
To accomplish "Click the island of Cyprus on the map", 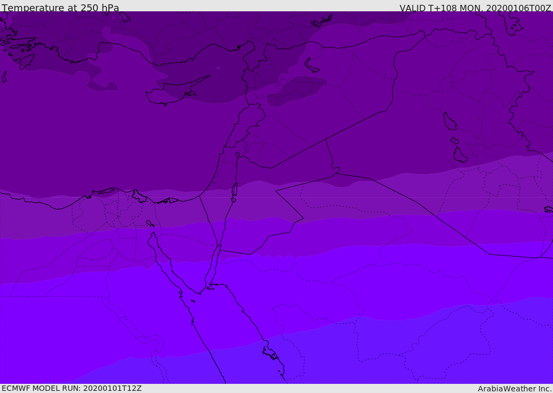I will tap(174, 92).
